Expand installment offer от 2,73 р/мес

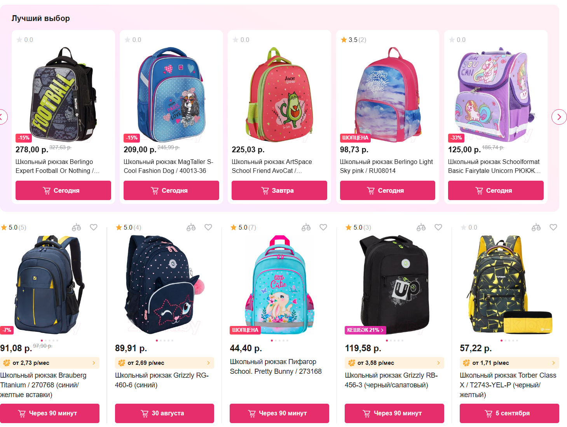coord(50,363)
